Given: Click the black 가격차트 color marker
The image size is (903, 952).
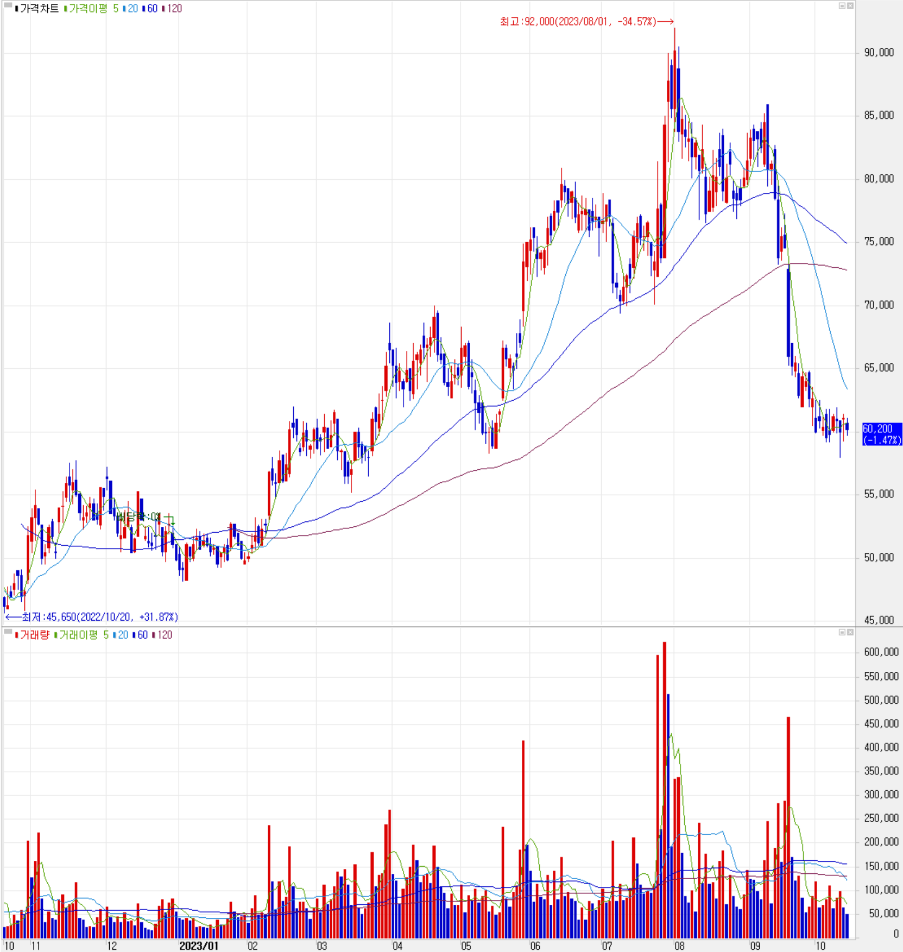Looking at the screenshot, I should pyautogui.click(x=17, y=9).
